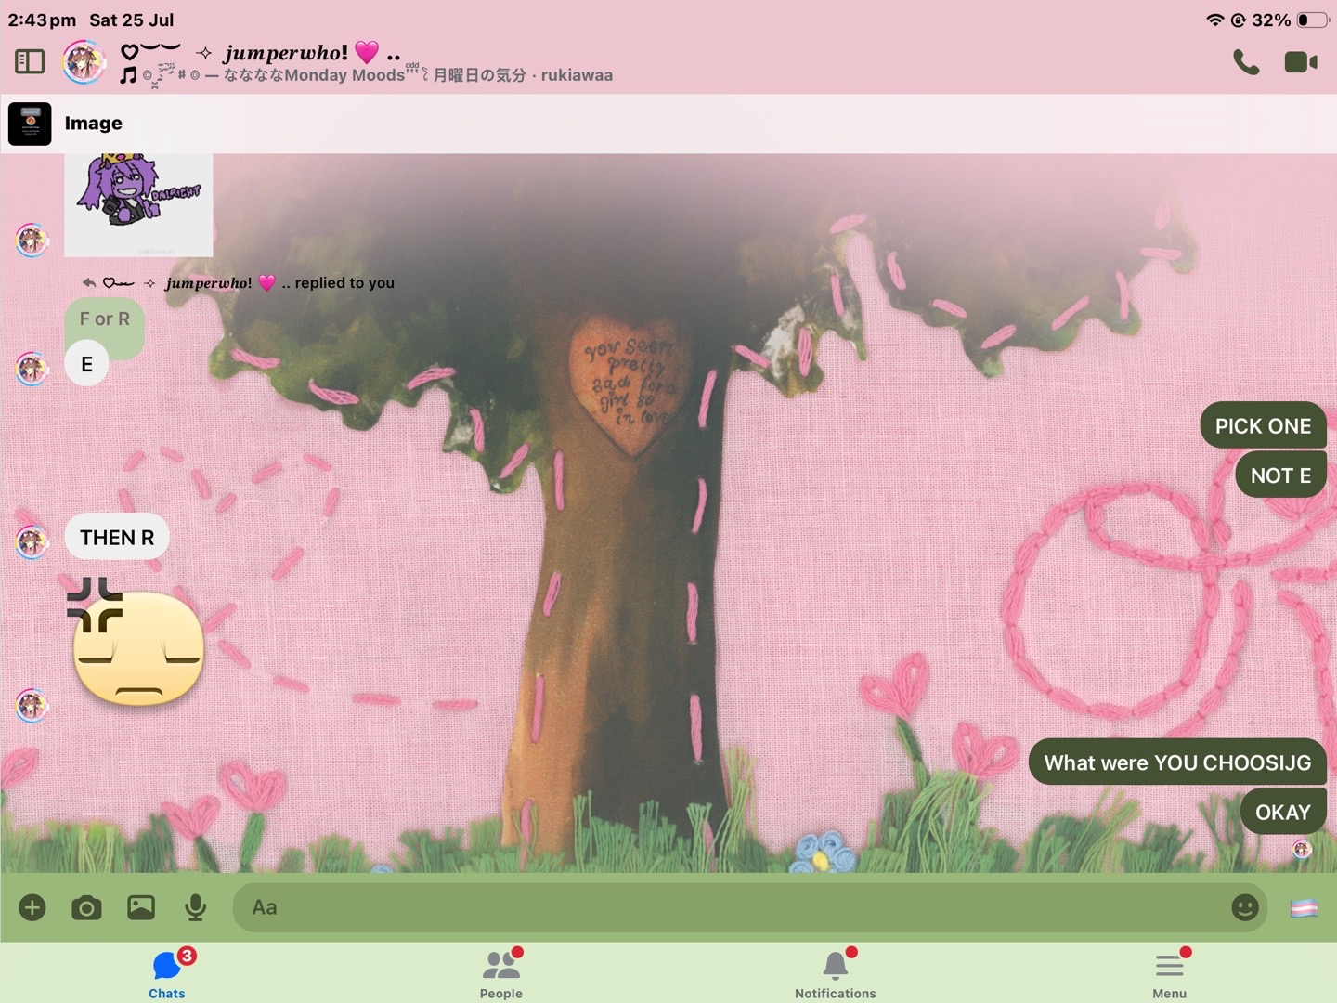Toggle the sidebar panel icon
Image resolution: width=1337 pixels, height=1003 pixels.
30,62
